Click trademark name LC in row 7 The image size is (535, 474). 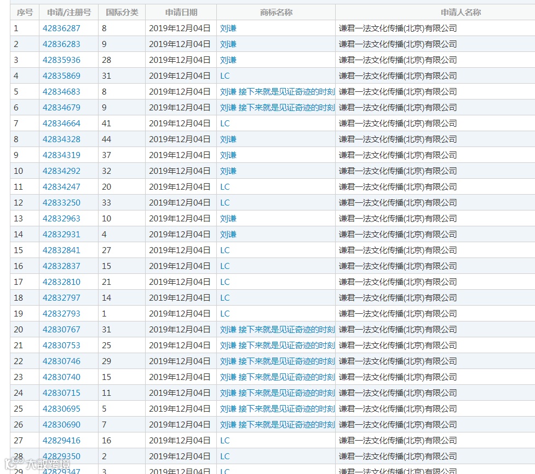tap(225, 124)
